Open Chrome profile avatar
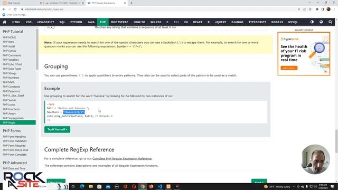The width and height of the screenshot is (338, 190). 328,9
